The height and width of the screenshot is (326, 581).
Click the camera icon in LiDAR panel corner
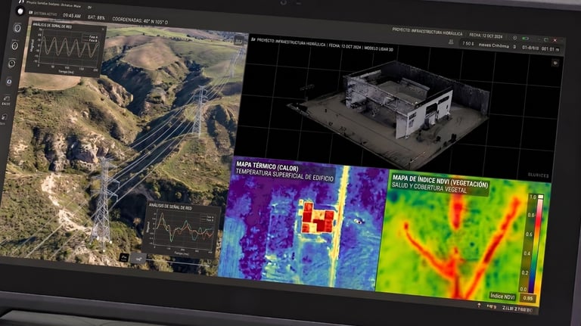point(555,64)
